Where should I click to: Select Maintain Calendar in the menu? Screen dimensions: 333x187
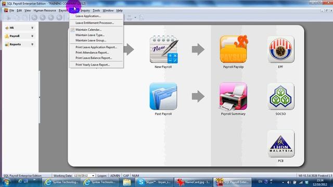96,30
